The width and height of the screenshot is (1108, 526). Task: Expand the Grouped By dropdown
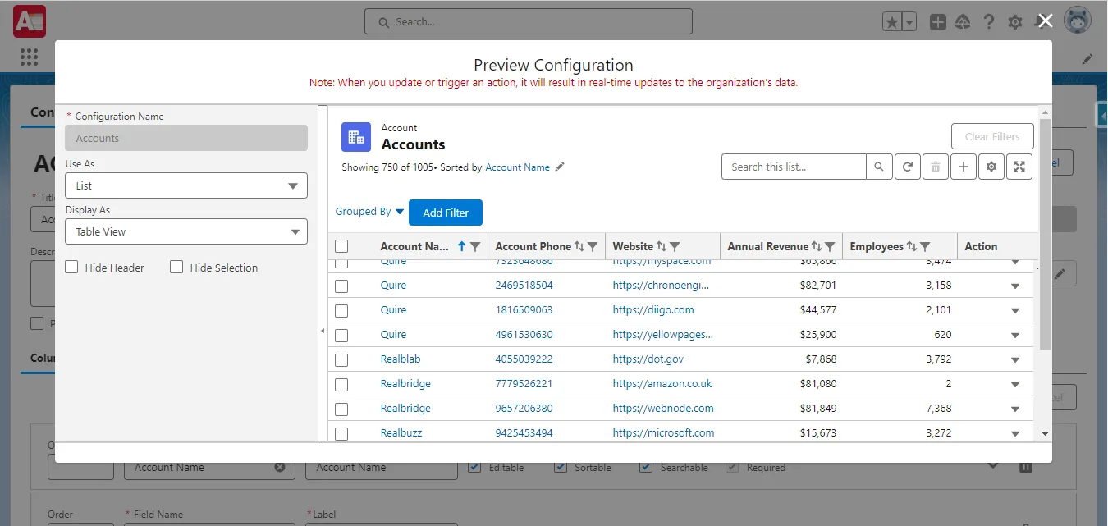(369, 211)
